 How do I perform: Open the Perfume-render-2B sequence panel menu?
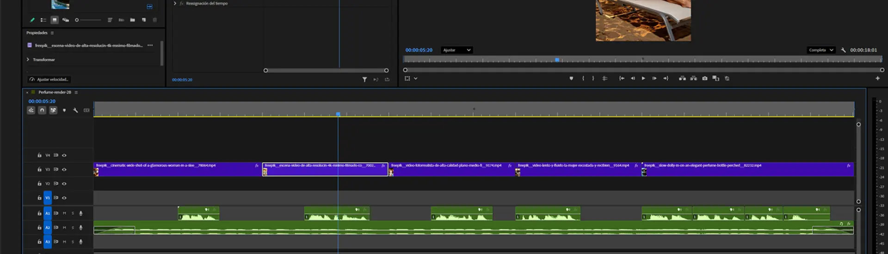(76, 92)
